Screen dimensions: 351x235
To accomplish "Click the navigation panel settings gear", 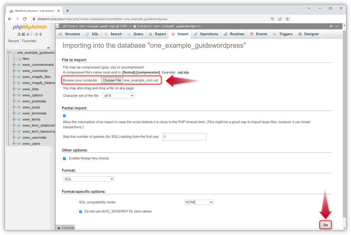I will pyautogui.click(x=36, y=34).
